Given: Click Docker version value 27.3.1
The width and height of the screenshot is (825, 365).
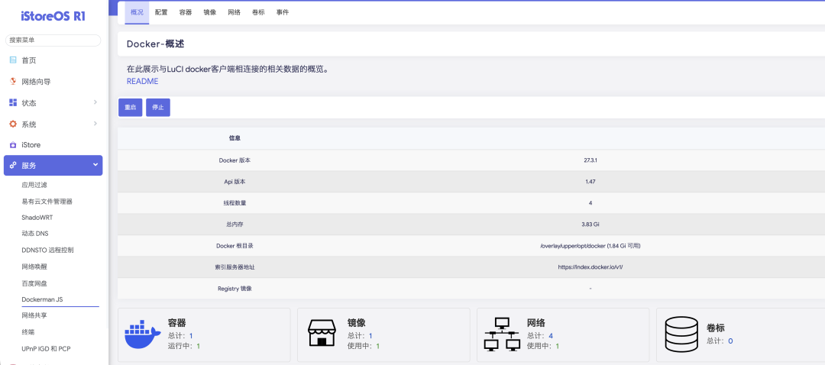Looking at the screenshot, I should 590,160.
